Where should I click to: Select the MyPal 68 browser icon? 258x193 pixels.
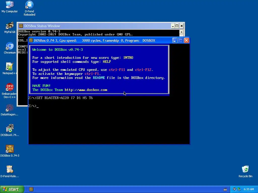tap(10, 28)
